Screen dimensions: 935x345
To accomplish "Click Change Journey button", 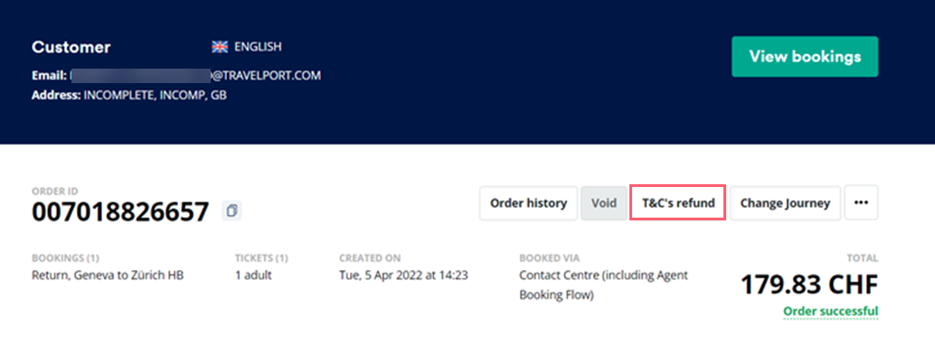I will [x=785, y=203].
